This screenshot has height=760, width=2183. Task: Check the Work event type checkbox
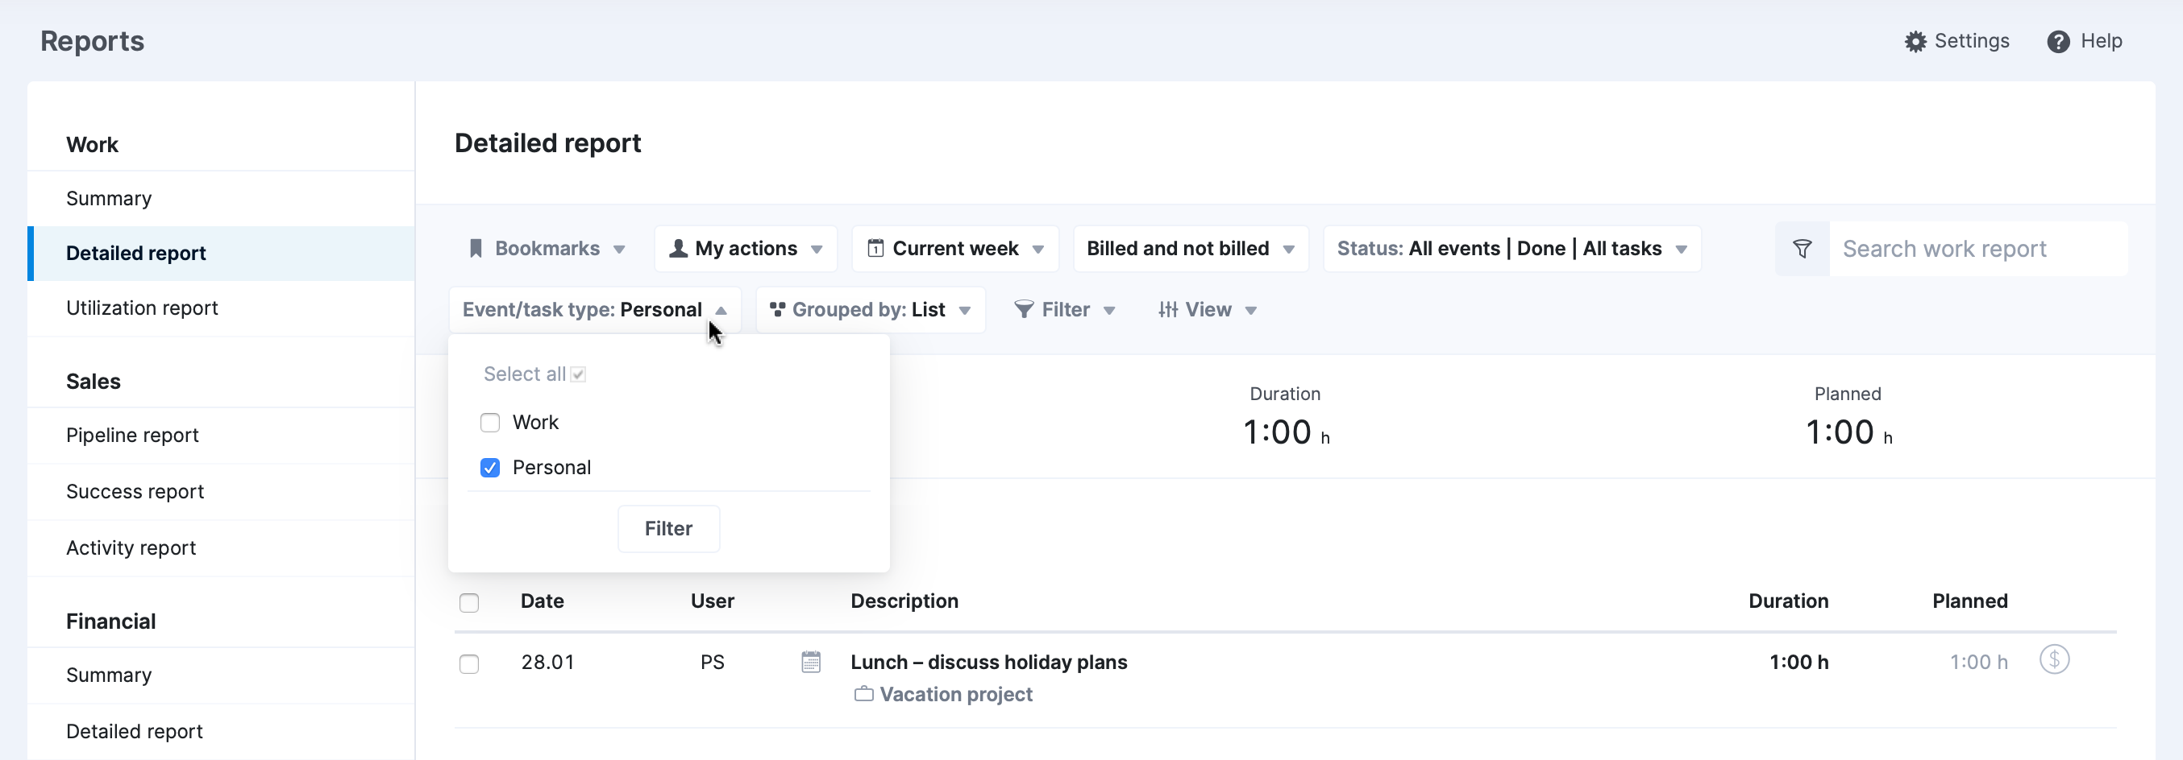(x=490, y=423)
